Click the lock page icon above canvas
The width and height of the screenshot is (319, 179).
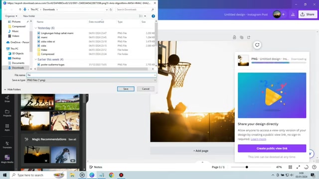[x=234, y=37]
